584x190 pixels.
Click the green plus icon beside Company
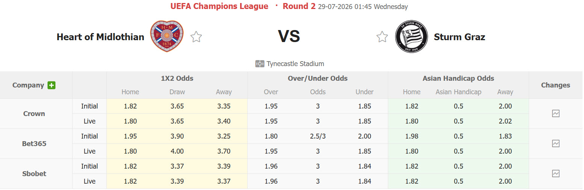(x=51, y=85)
